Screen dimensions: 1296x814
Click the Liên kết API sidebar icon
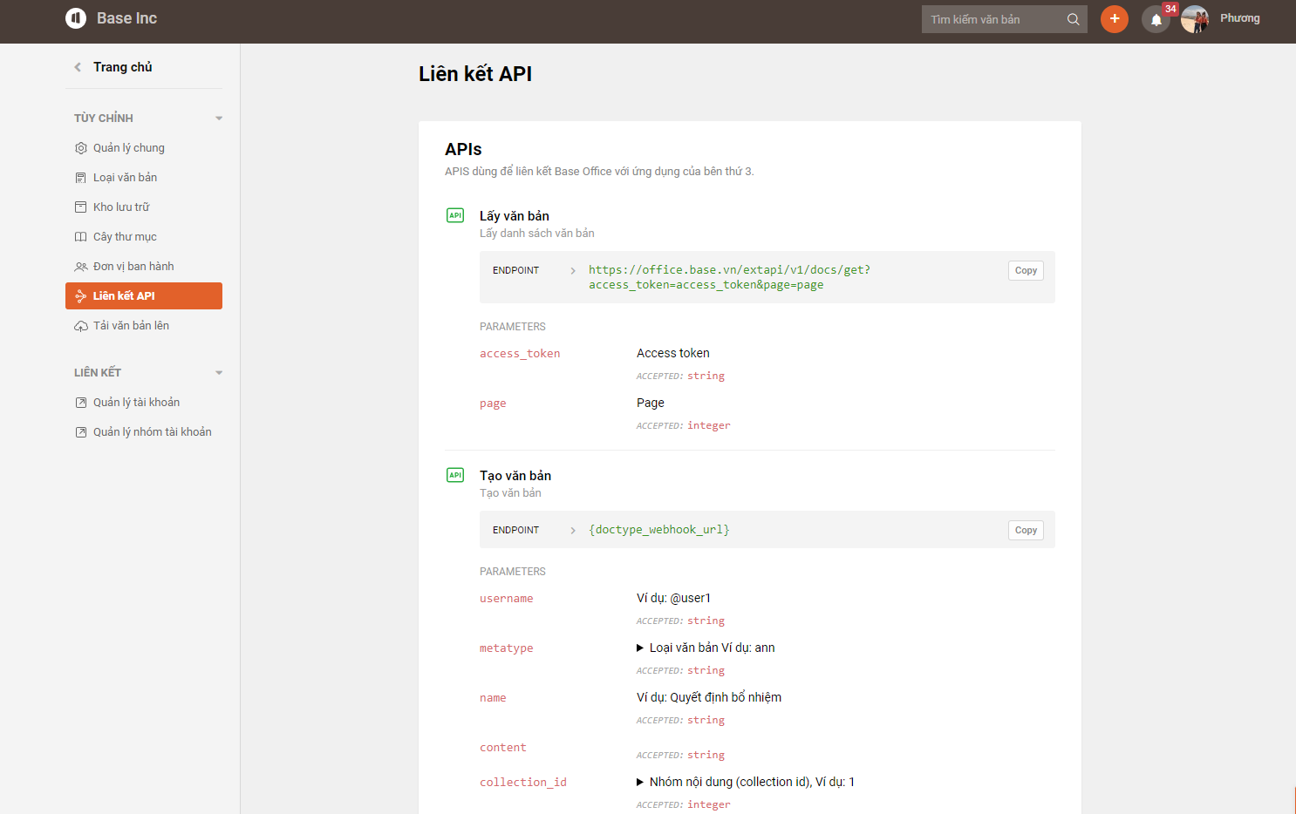pos(81,296)
